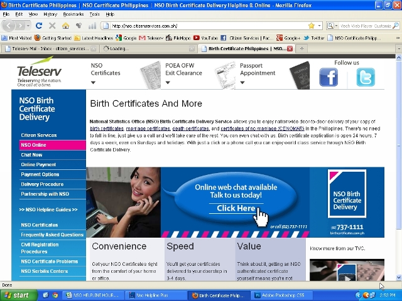Image resolution: width=402 pixels, height=301 pixels.
Task: Open FileHippo bookmark
Action: pos(178,38)
